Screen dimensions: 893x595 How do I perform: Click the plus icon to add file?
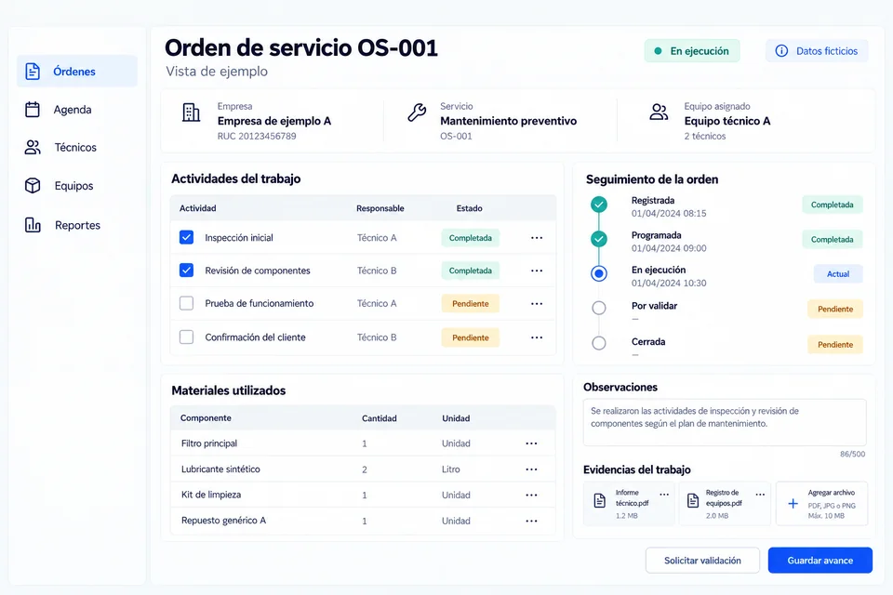pos(793,503)
